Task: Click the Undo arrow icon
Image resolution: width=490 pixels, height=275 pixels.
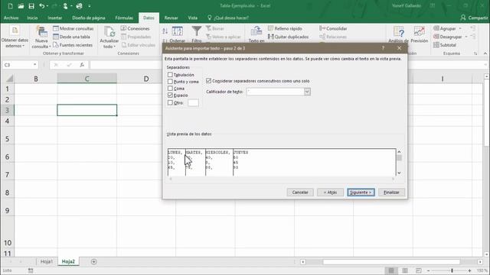Action: pyautogui.click(x=41, y=6)
